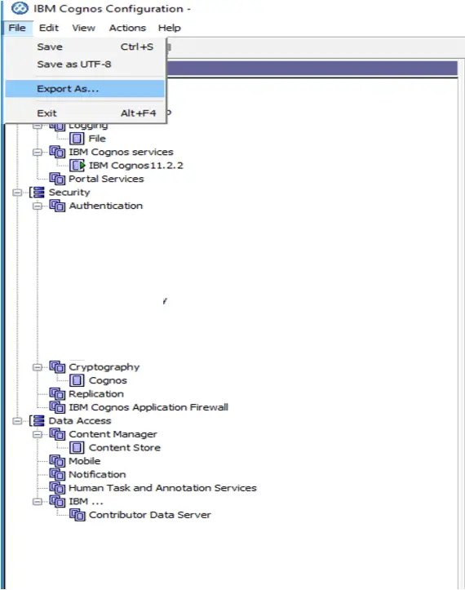Click the Security category icon
This screenshot has width=465, height=590.
point(38,193)
